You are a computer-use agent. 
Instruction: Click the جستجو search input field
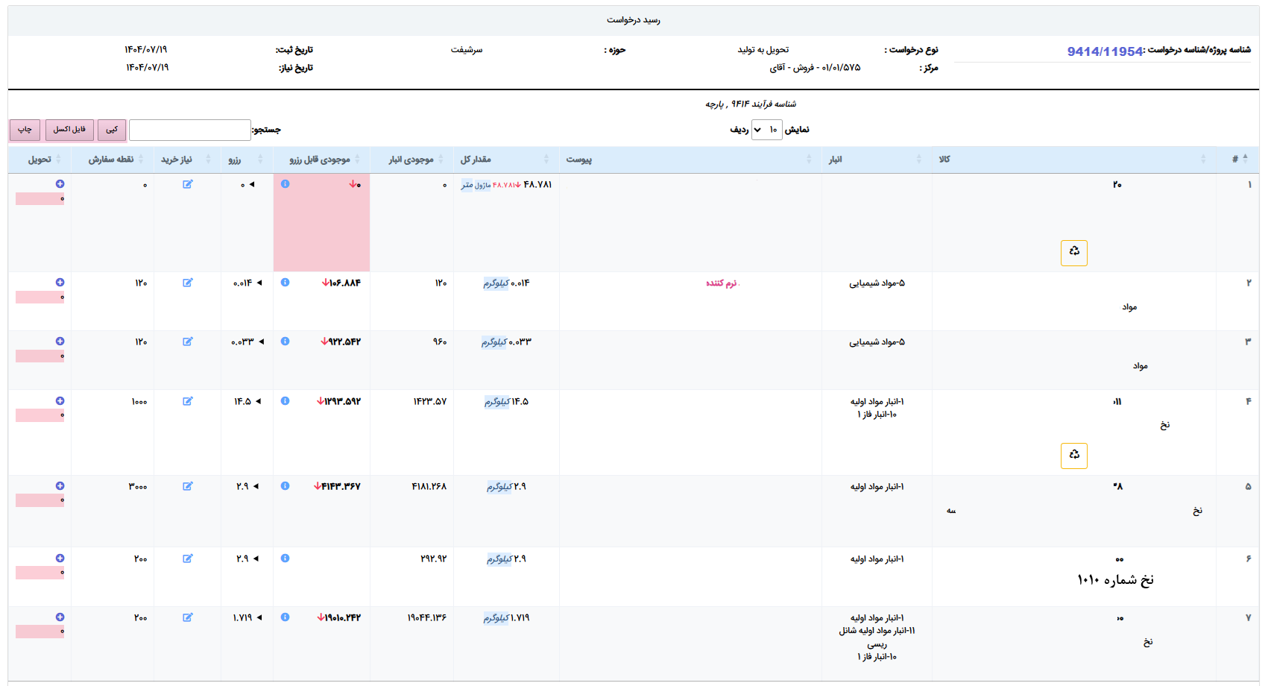coord(190,130)
